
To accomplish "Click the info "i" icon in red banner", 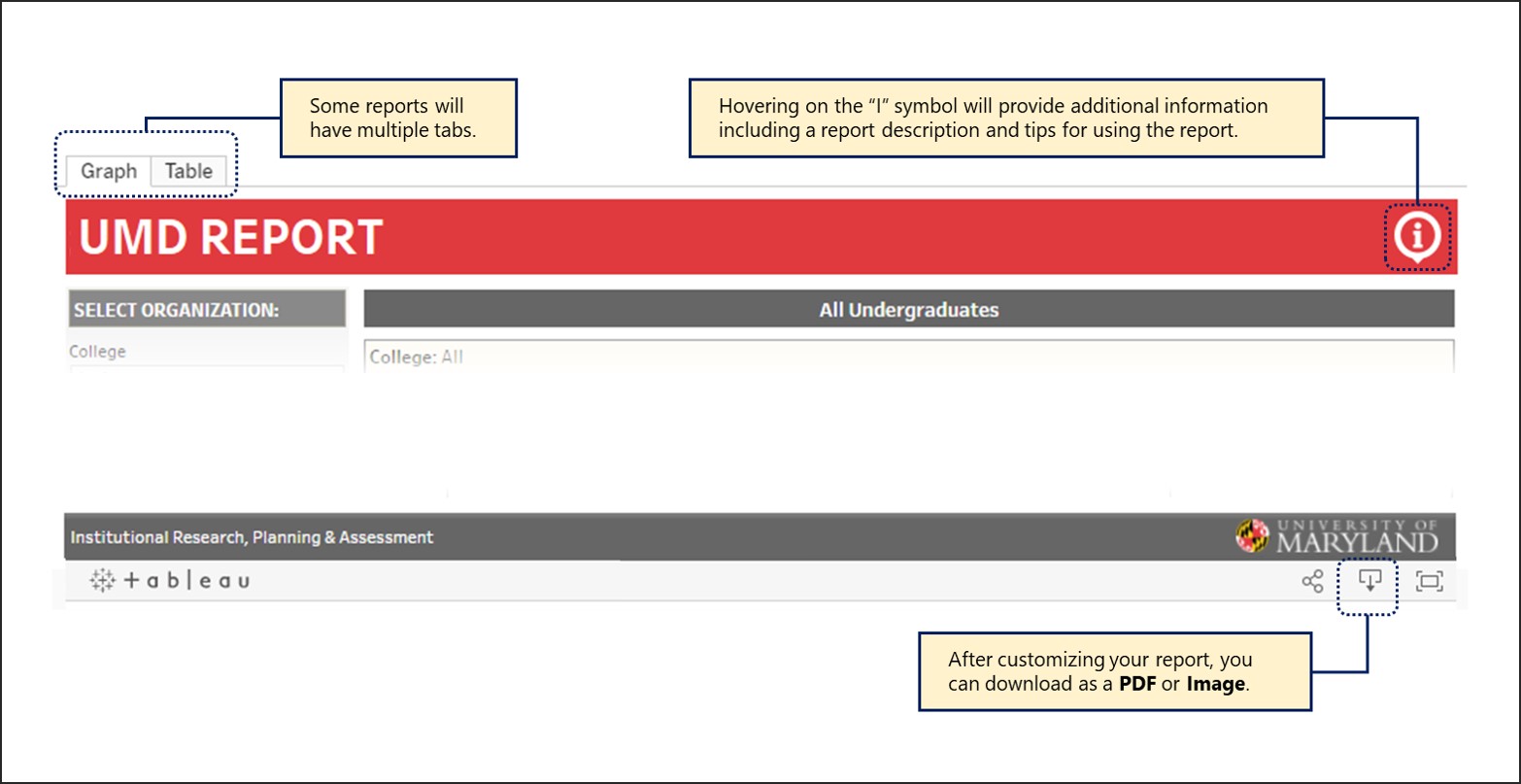I will (x=1417, y=237).
